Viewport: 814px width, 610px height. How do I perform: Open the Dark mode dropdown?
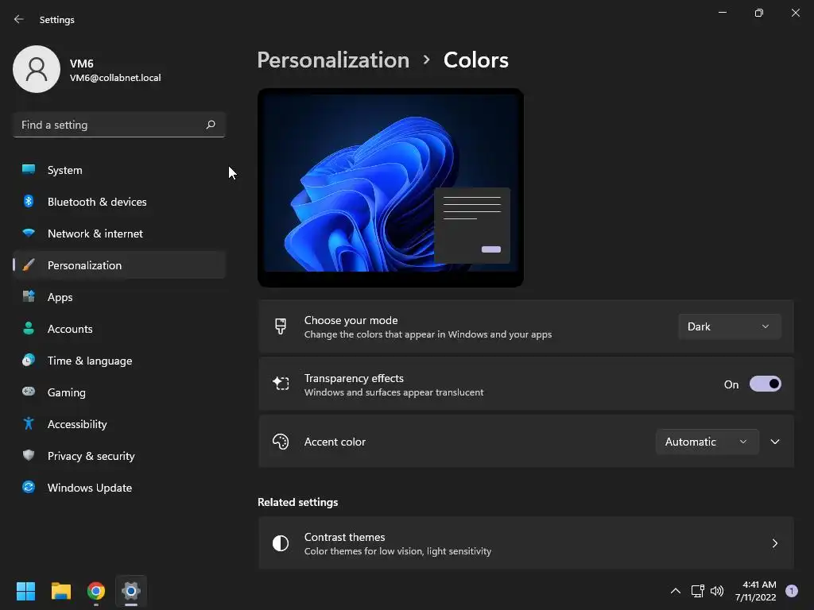click(730, 326)
